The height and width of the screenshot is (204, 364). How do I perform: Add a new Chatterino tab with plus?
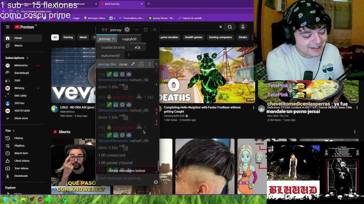[x=129, y=55]
